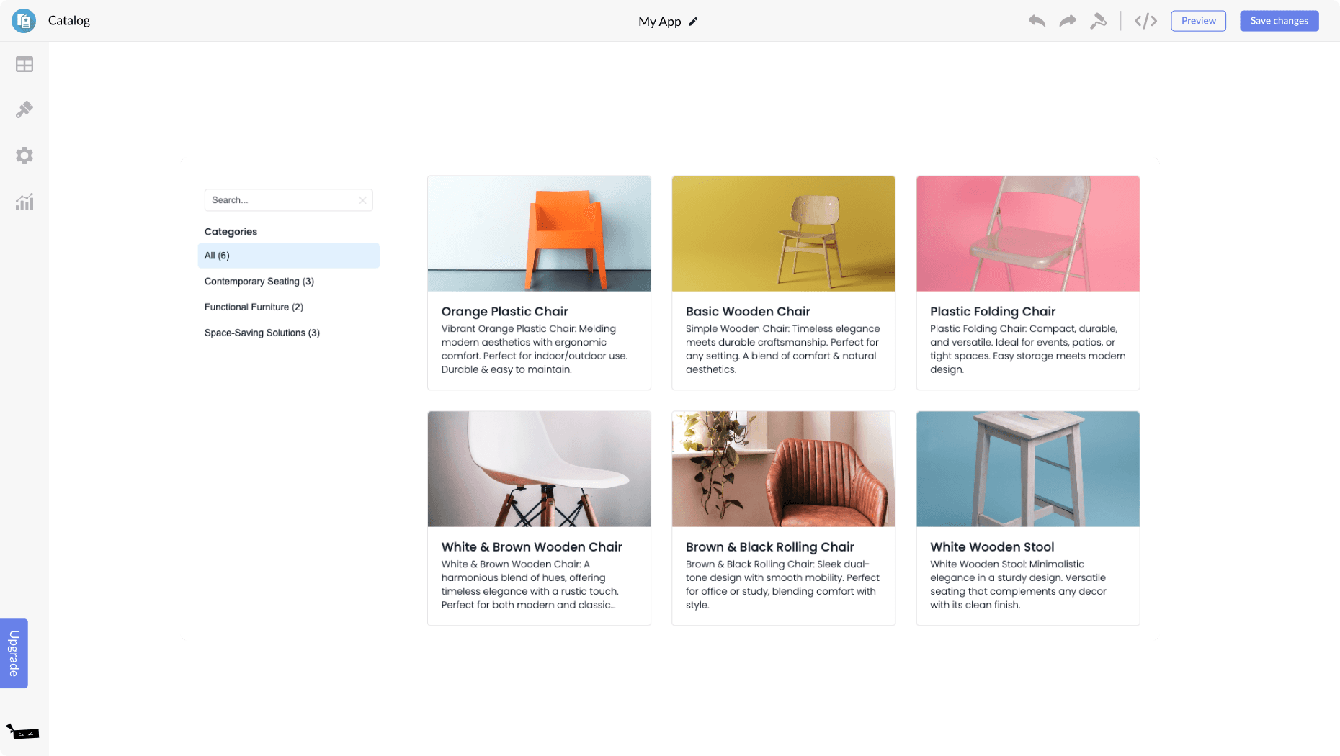Open the layout grid panel in sidebar
The height and width of the screenshot is (756, 1340).
click(x=24, y=65)
